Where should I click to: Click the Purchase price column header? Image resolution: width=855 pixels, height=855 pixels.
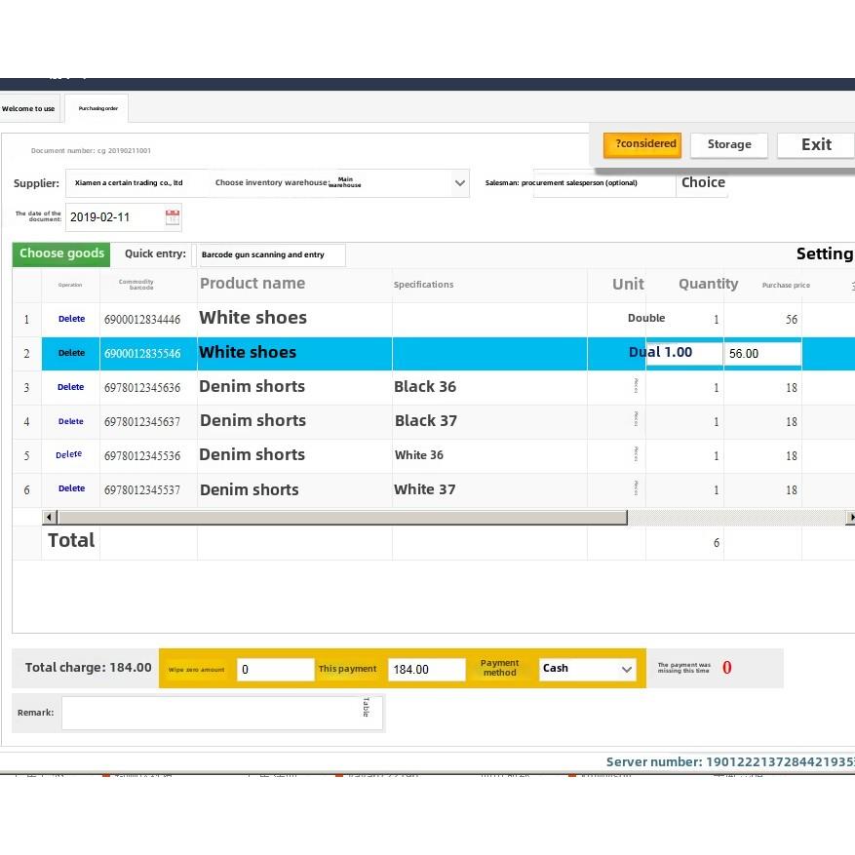pyautogui.click(x=786, y=286)
